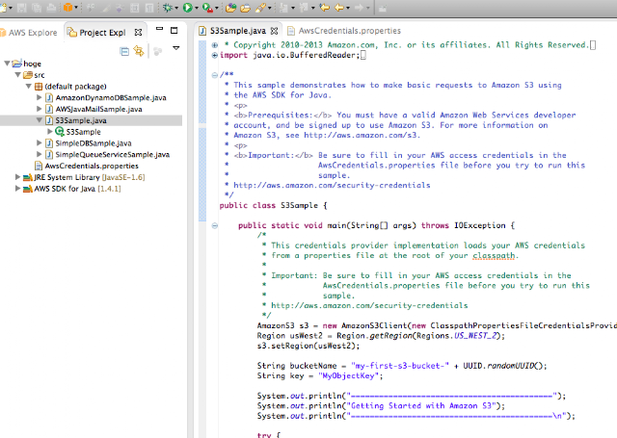The width and height of the screenshot is (617, 438).
Task: Collapse the S3Sample.java tree node
Action: [x=40, y=120]
